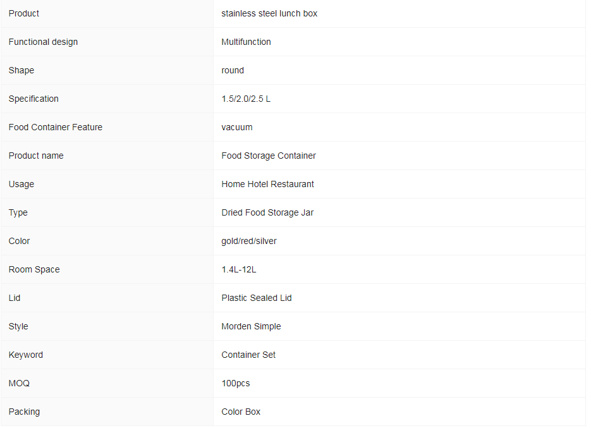The height and width of the screenshot is (428, 591).
Task: Select the 'Food Container Feature' label
Action: (x=56, y=128)
